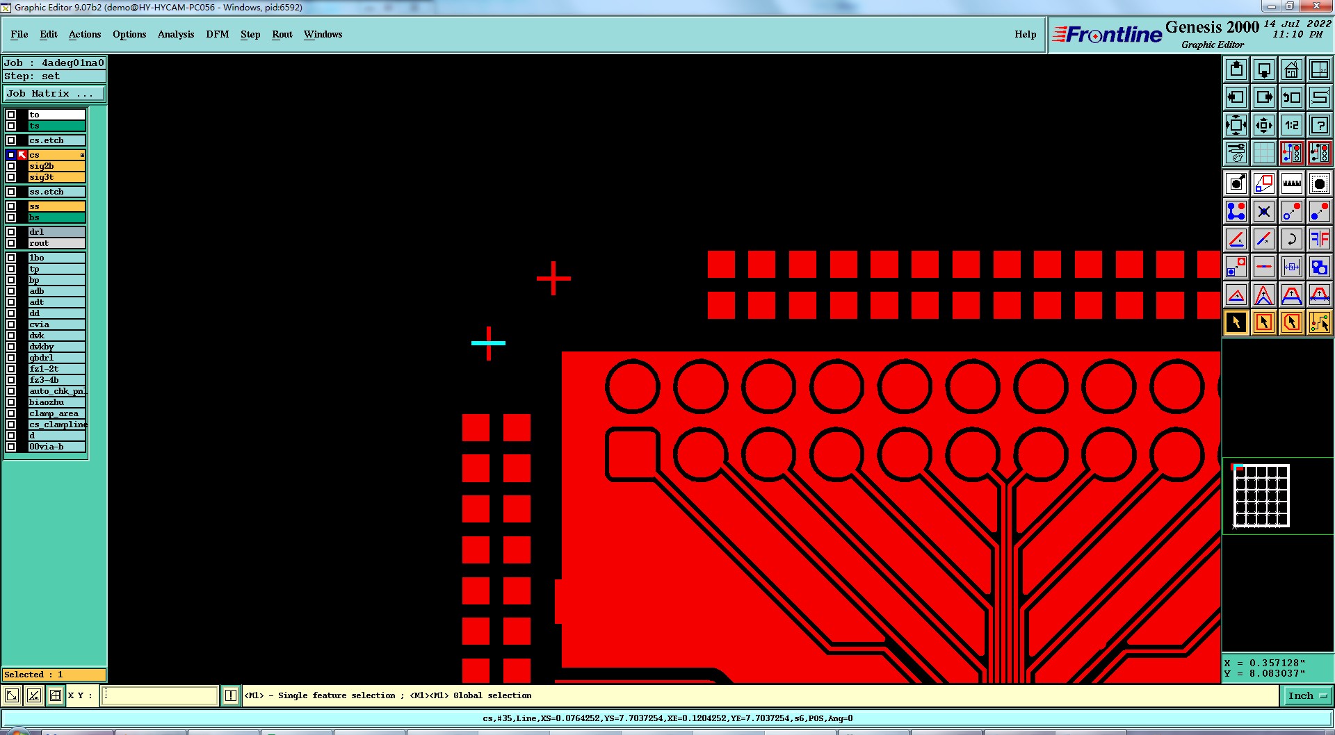Click the question mark query icon

point(1320,125)
